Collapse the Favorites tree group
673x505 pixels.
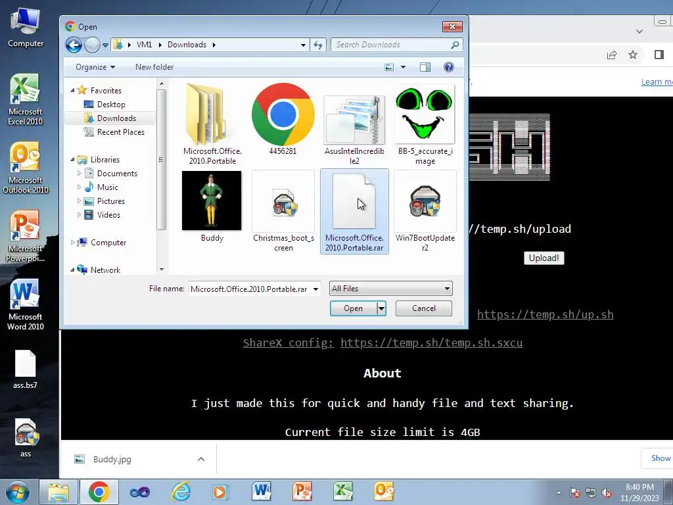(x=72, y=91)
